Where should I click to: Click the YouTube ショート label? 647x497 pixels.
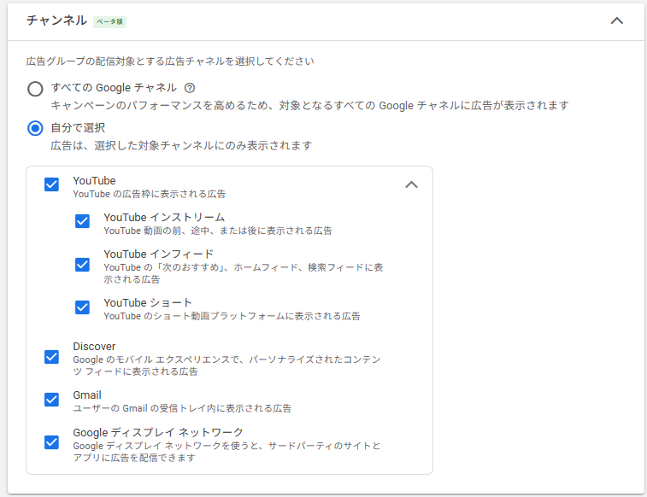[148, 303]
